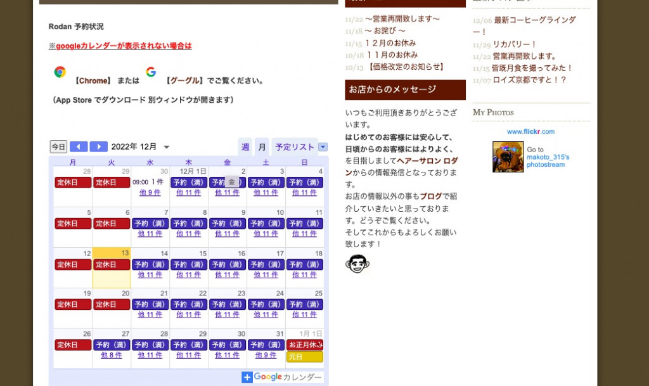Show 他 9 件 events for December 31
The width and height of the screenshot is (649, 386).
(266, 355)
